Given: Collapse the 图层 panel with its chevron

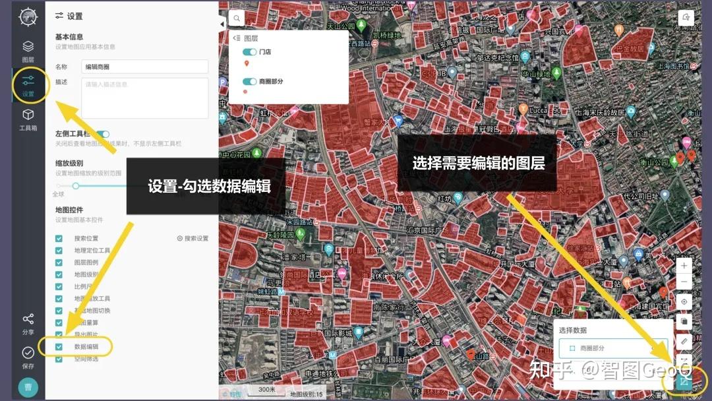Looking at the screenshot, I should tap(235, 38).
